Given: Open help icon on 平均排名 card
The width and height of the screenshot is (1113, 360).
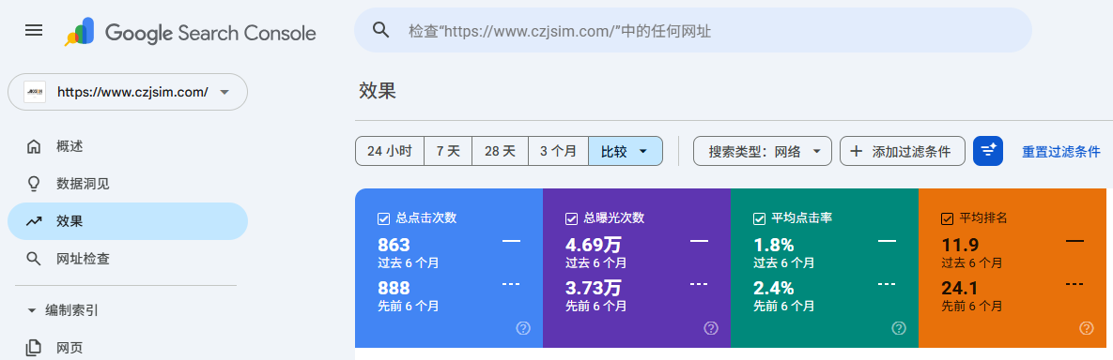Looking at the screenshot, I should click(x=1086, y=328).
